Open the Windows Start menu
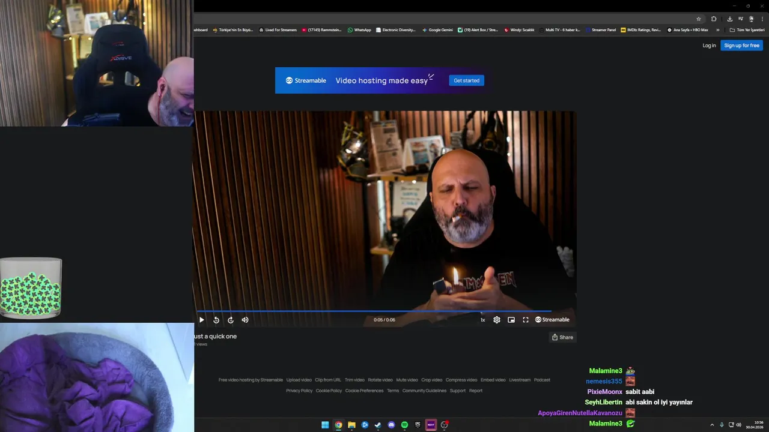 pyautogui.click(x=325, y=425)
